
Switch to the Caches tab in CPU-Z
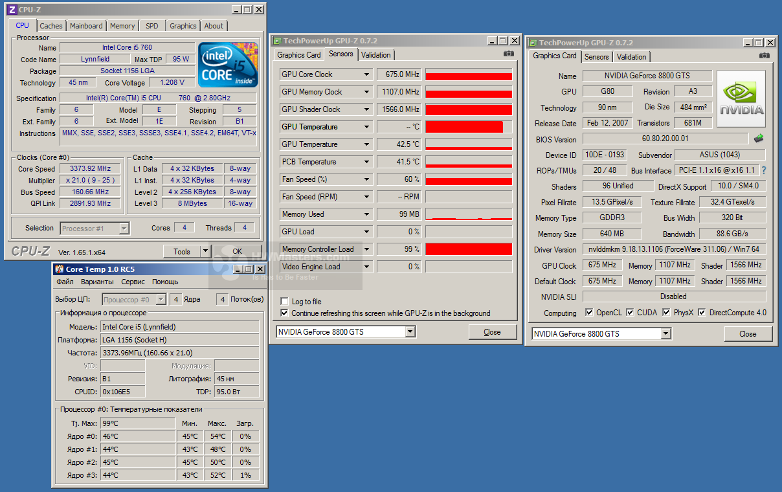[51, 26]
